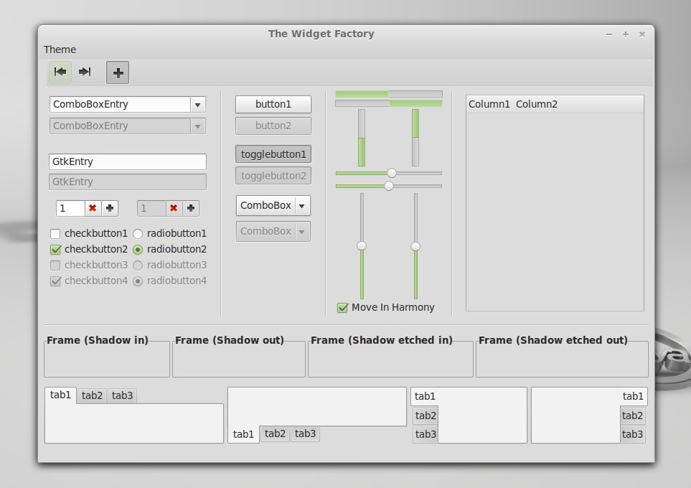This screenshot has width=691, height=488.
Task: Toggle the togglebutton1 button
Action: 273,154
